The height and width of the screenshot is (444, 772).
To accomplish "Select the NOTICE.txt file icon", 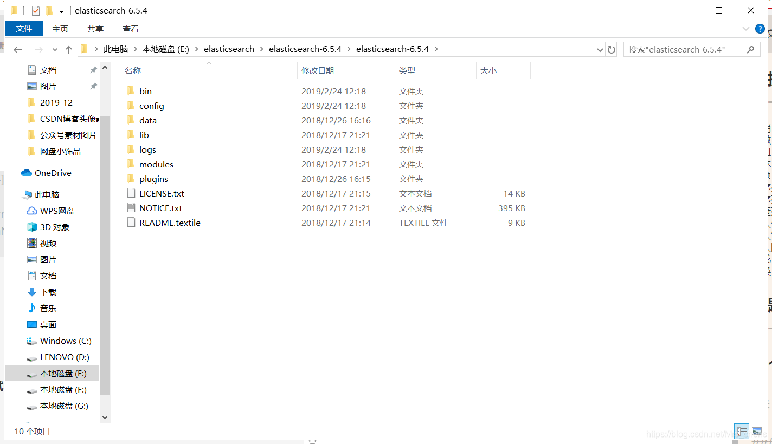I will click(x=131, y=208).
